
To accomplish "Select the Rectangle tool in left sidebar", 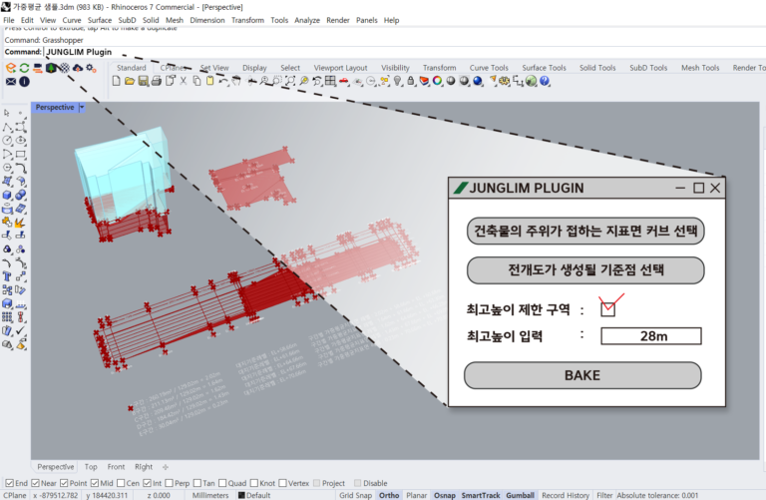I will [21, 155].
